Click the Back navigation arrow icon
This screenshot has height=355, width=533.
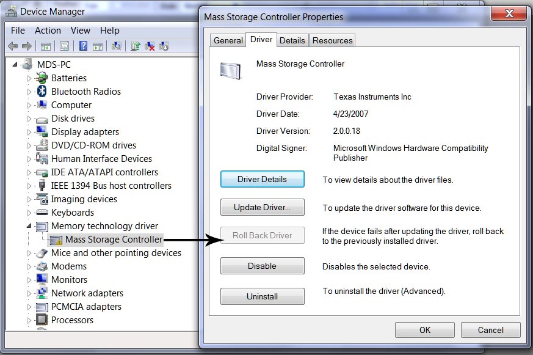(x=13, y=46)
